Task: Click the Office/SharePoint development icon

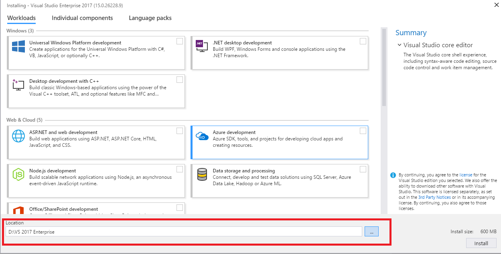Action: [18, 210]
